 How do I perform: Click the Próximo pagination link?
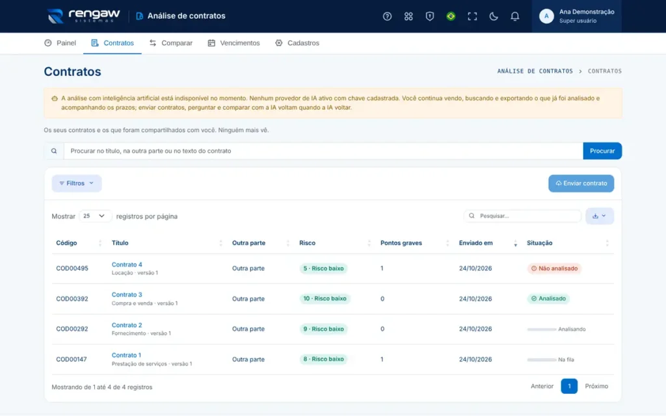point(596,386)
